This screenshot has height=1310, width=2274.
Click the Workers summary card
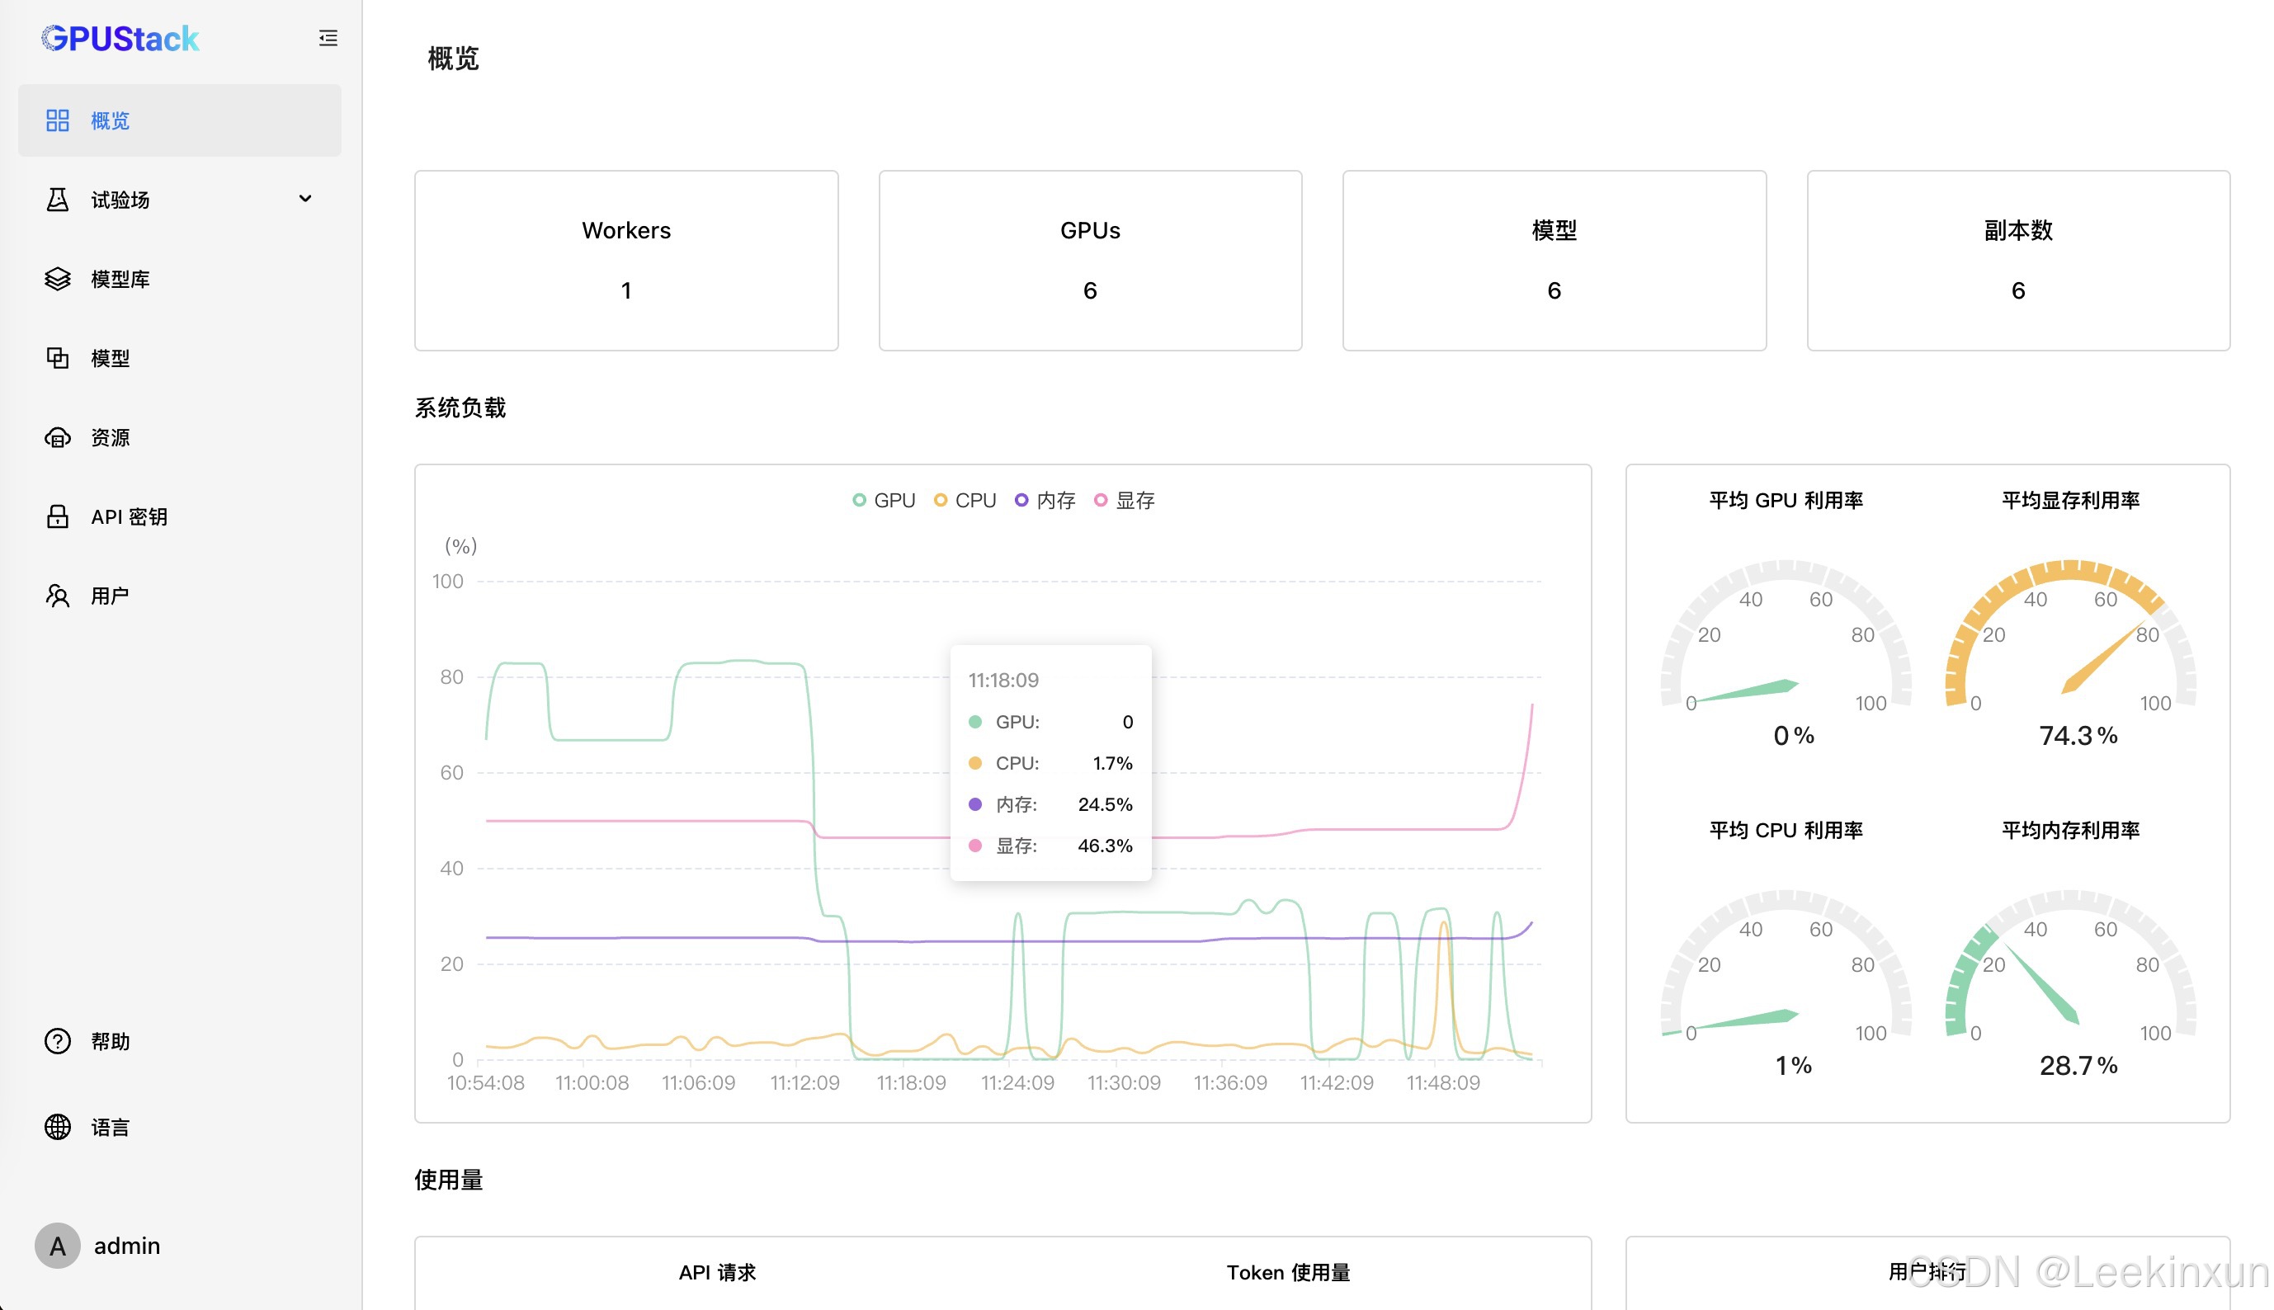(x=625, y=260)
